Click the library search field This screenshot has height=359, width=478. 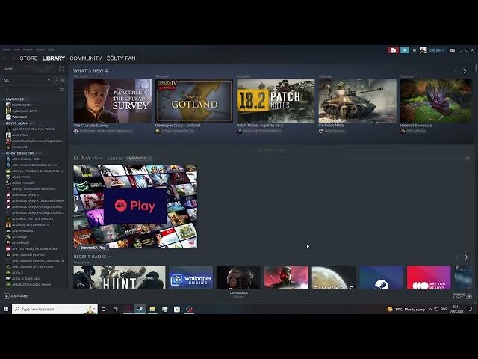coord(31,90)
